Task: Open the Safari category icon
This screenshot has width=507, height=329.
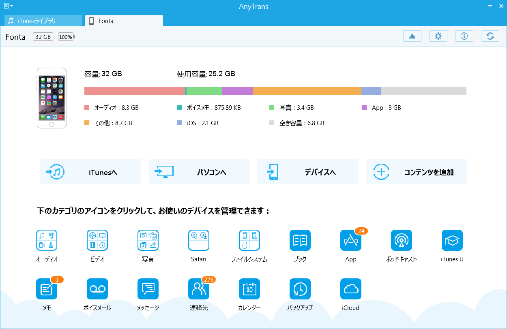Action: point(199,240)
